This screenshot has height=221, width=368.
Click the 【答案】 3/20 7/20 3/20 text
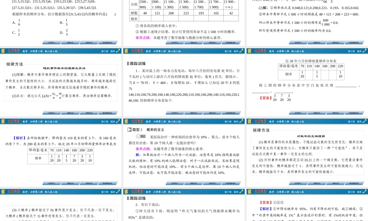click(x=275, y=98)
